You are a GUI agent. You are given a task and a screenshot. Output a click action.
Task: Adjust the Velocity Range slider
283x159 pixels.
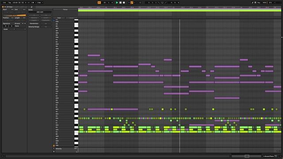[x=46, y=26]
